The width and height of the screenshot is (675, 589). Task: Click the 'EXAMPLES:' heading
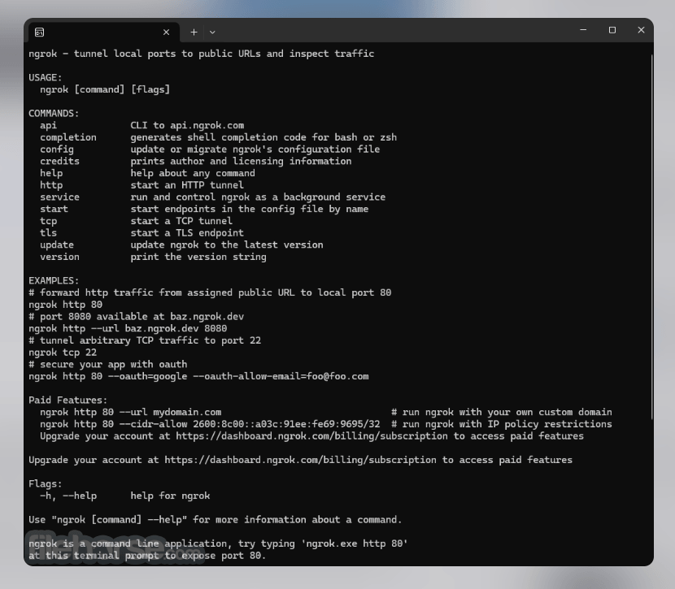pos(54,281)
